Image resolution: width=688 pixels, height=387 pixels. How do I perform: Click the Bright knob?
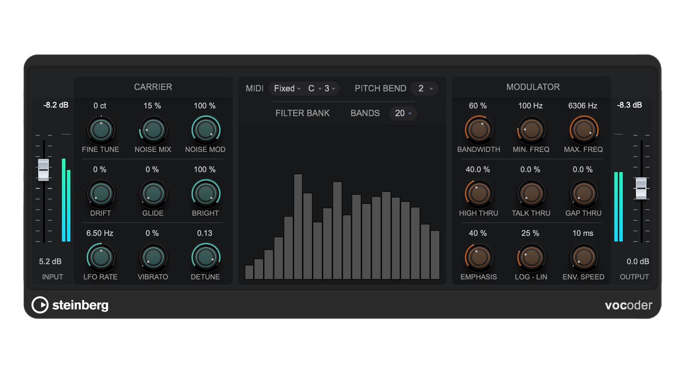206,193
